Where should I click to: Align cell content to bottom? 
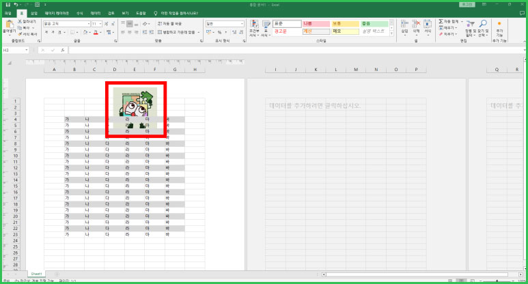136,24
